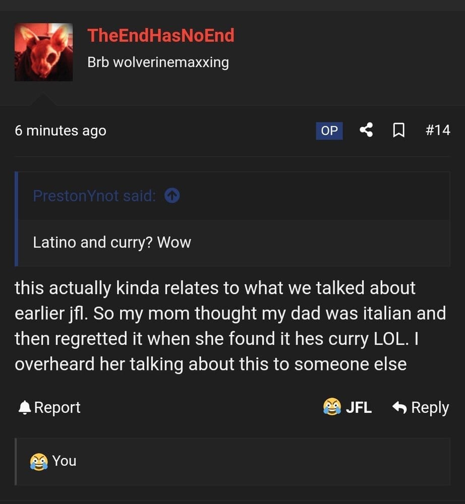Click the laughing emoji next to JFL

[332, 407]
